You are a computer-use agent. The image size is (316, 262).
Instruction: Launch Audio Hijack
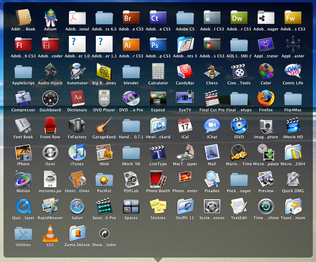(50, 71)
